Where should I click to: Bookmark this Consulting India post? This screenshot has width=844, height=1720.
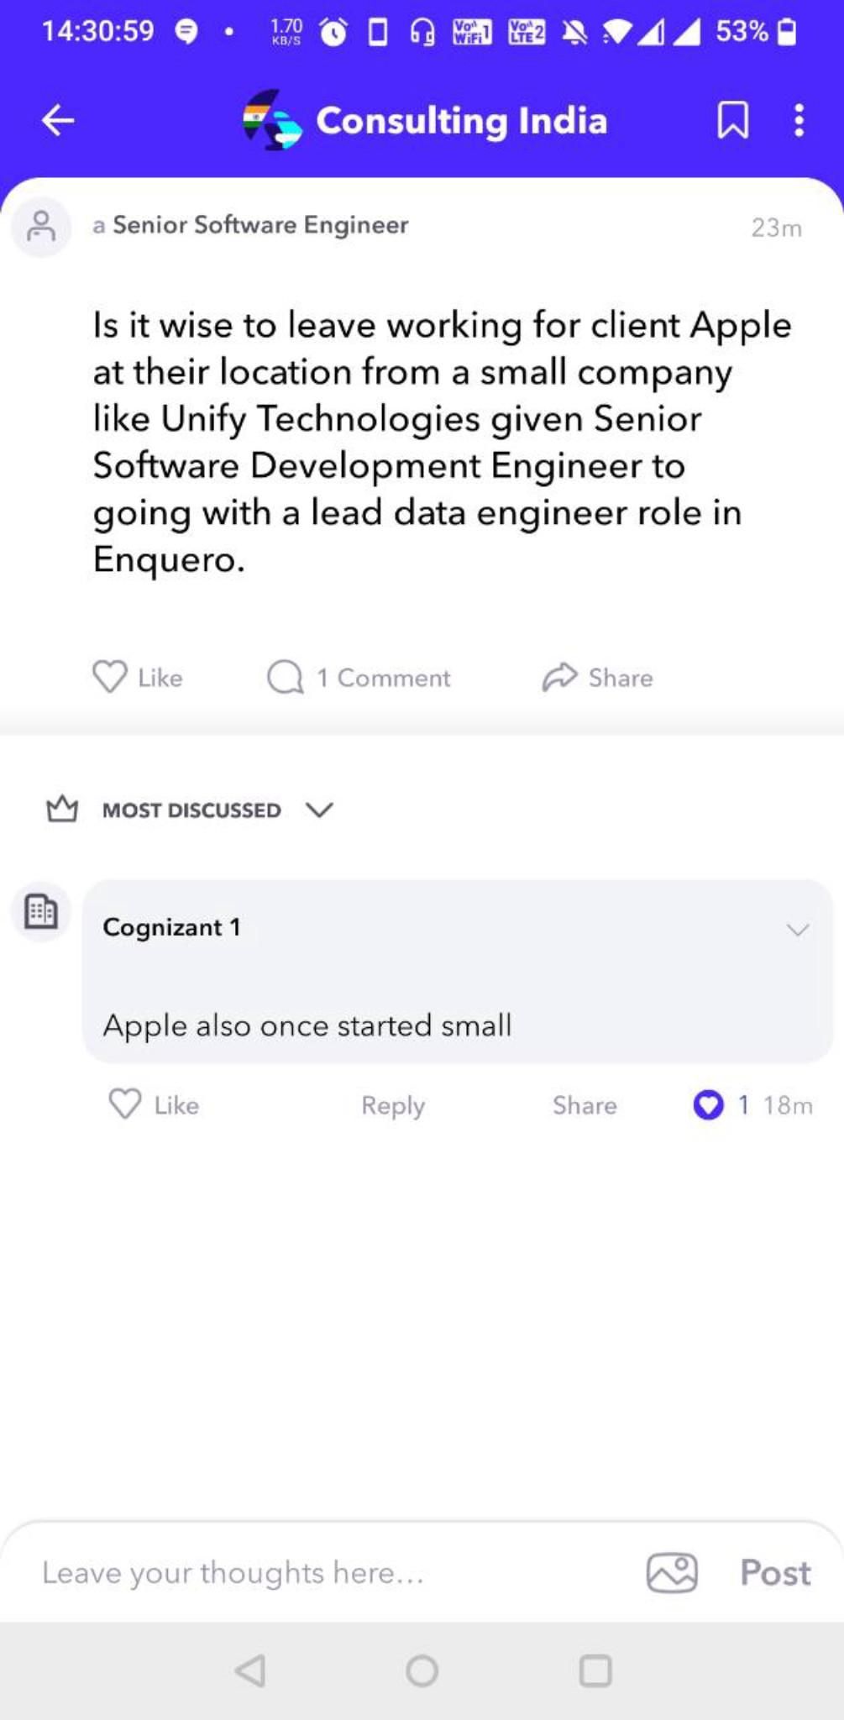pyautogui.click(x=732, y=120)
